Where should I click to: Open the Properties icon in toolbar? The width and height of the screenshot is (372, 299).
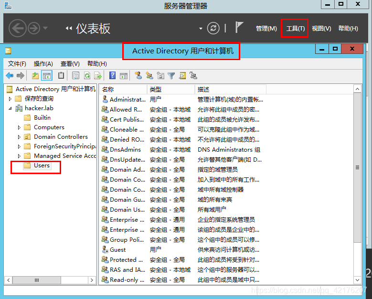75,75
